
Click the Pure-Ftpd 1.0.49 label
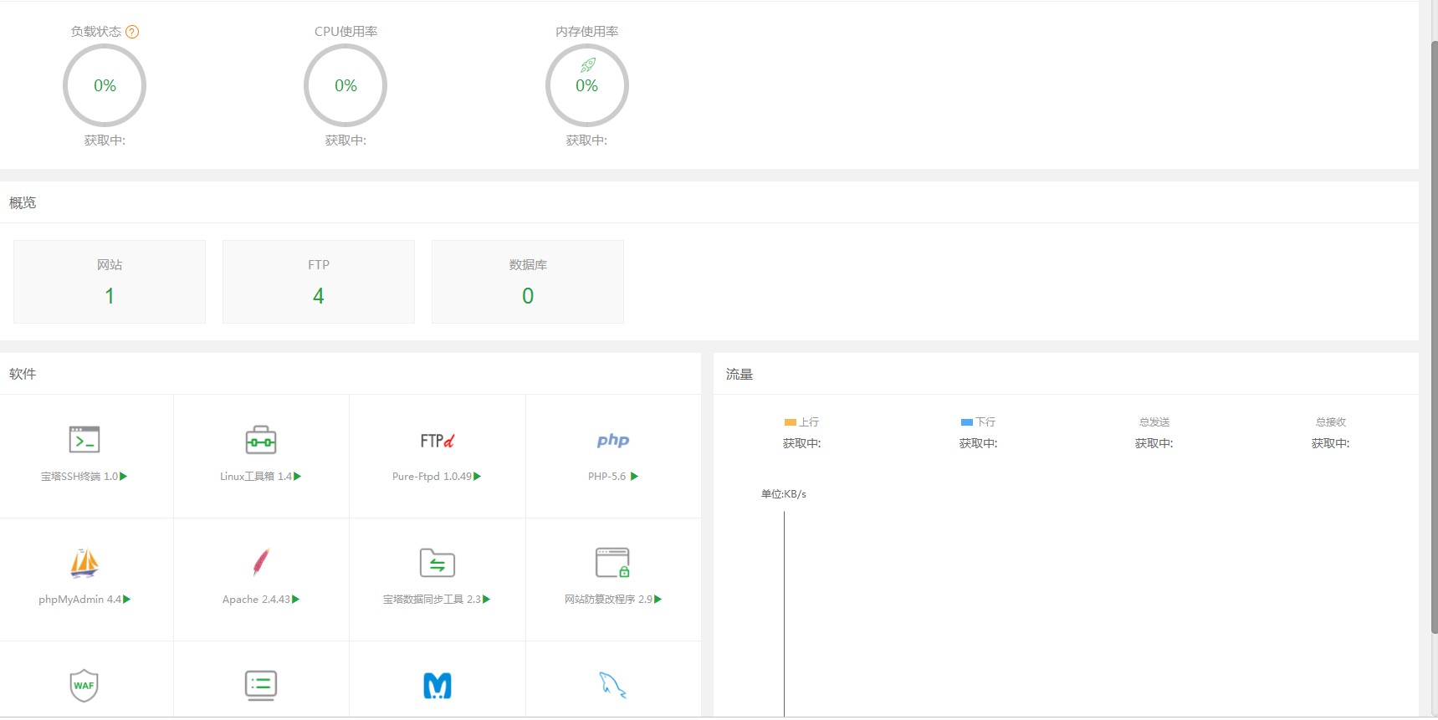coord(432,477)
